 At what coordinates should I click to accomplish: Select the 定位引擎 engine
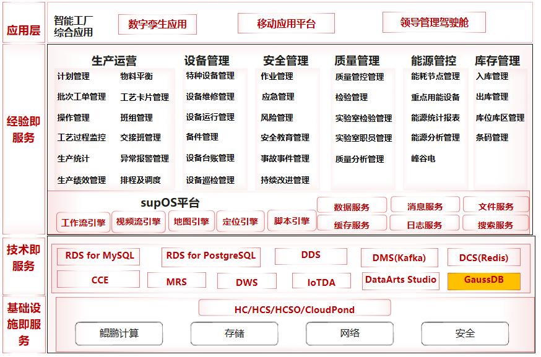click(241, 222)
